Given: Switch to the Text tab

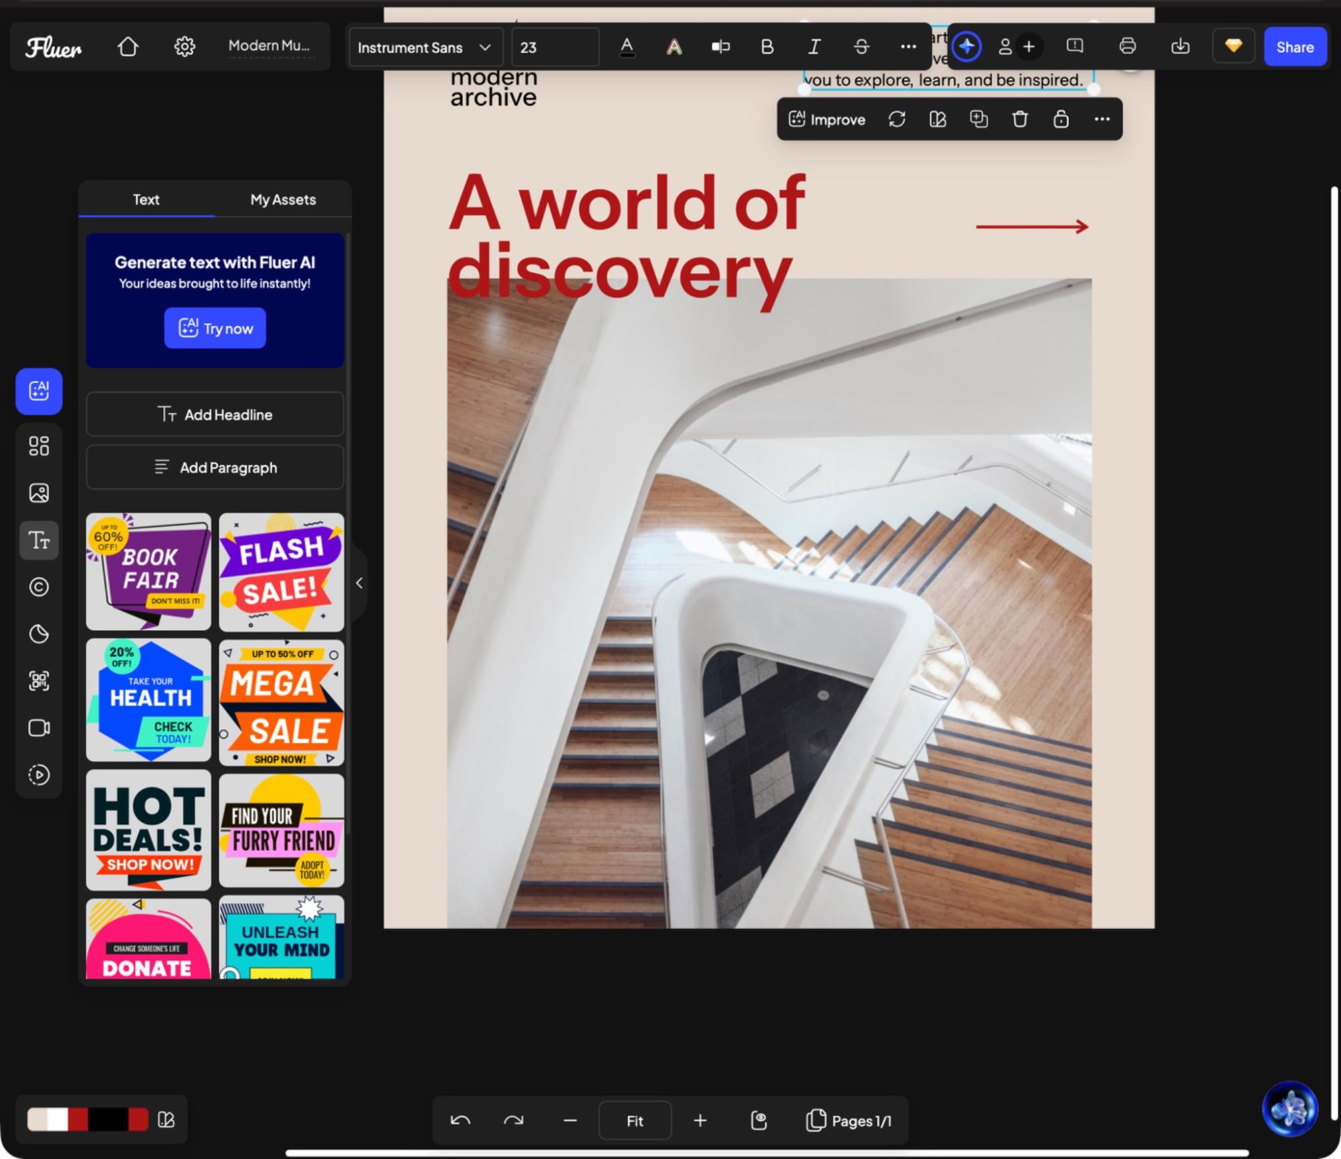Looking at the screenshot, I should [146, 199].
